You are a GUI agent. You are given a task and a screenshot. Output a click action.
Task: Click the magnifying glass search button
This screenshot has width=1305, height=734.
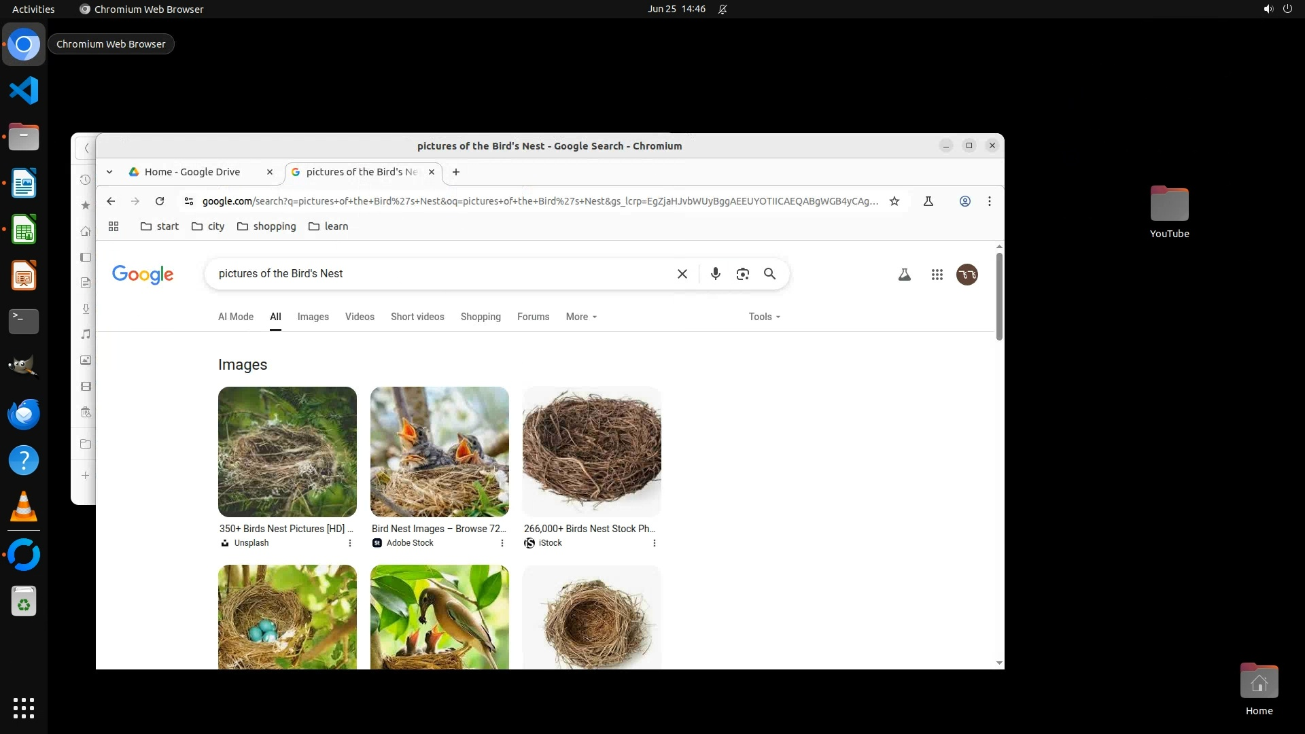pyautogui.click(x=769, y=274)
